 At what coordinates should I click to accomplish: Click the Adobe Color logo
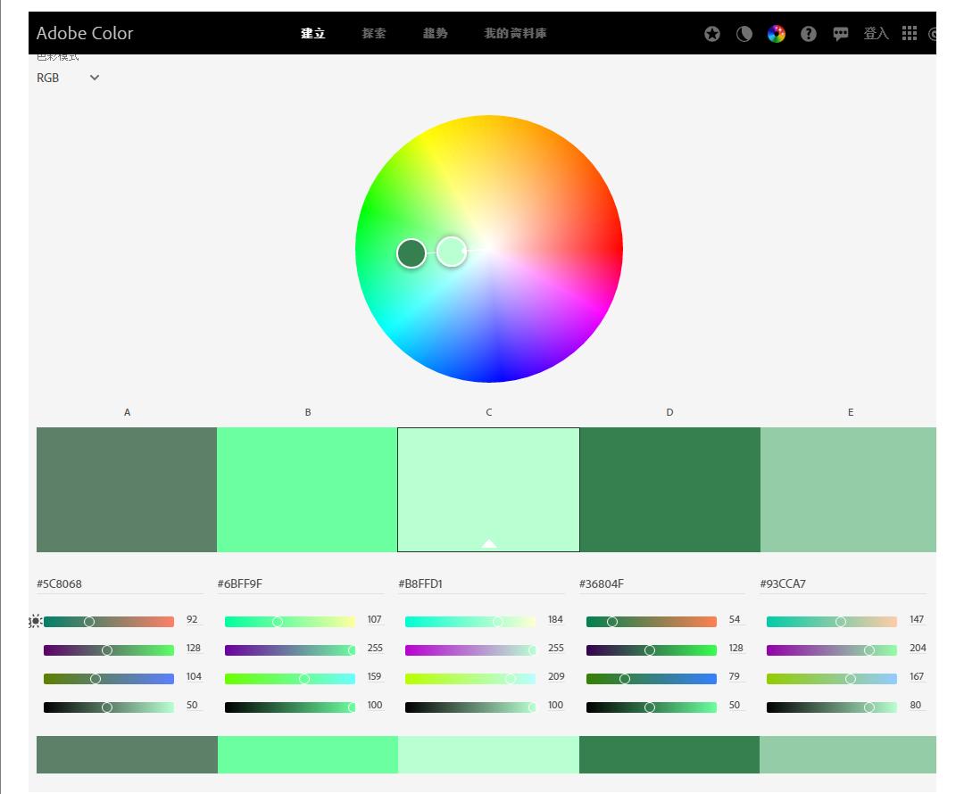pyautogui.click(x=85, y=34)
